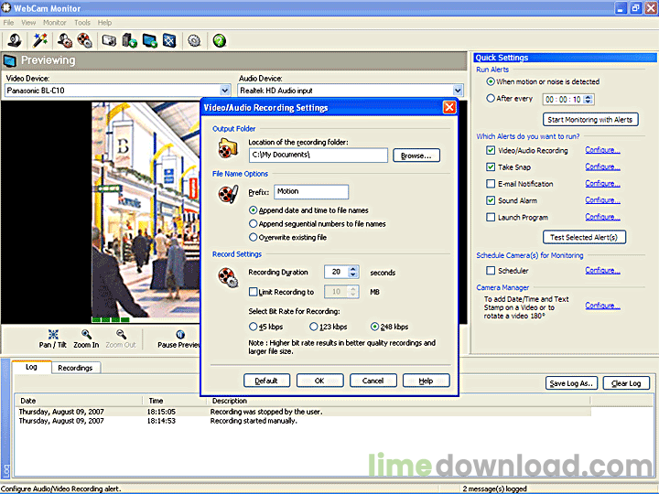This screenshot has width=659, height=494.
Task: Select 'Append sequential numbers to file names'
Action: (x=253, y=223)
